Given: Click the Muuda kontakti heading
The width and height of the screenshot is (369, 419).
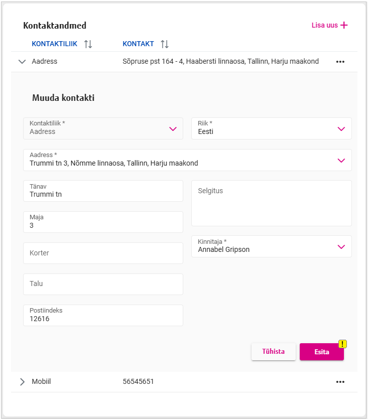Looking at the screenshot, I should 63,98.
